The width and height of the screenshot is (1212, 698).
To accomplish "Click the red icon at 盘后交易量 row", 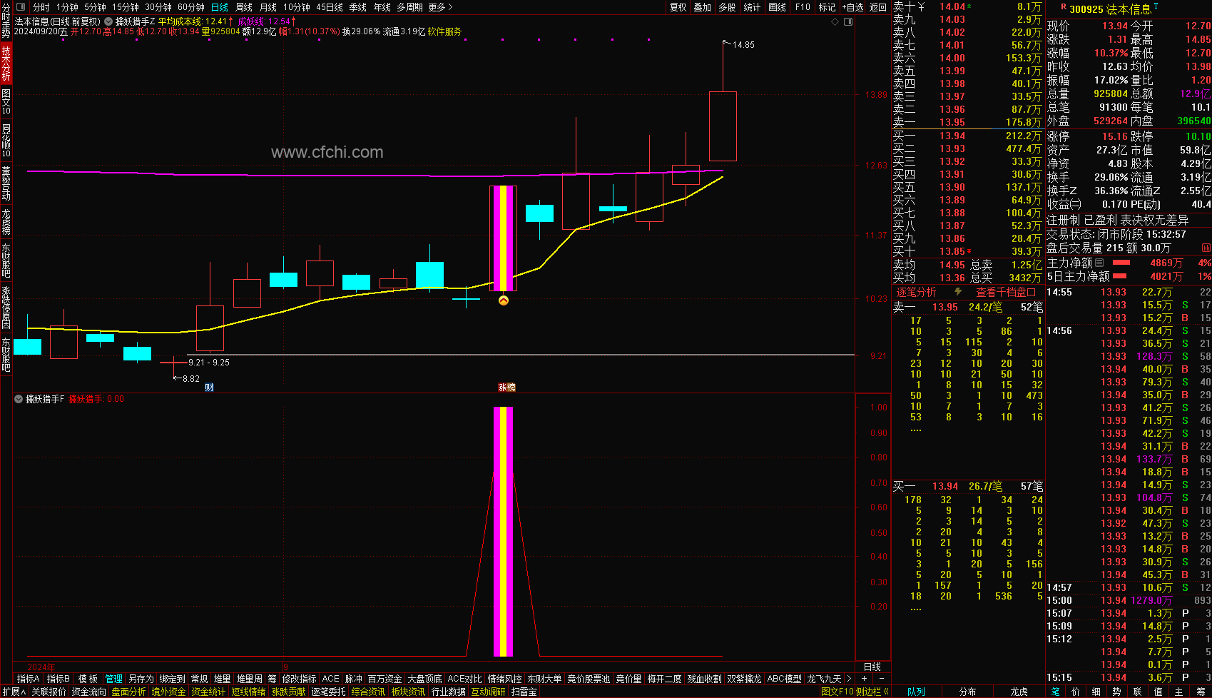I will tap(1206, 248).
